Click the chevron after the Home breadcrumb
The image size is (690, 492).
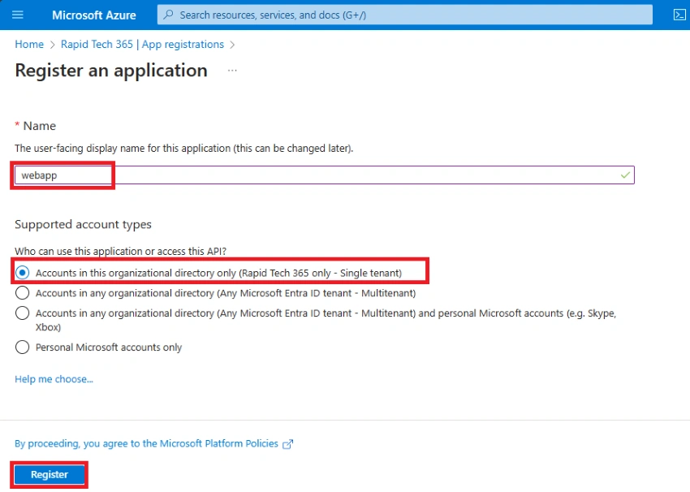[53, 45]
